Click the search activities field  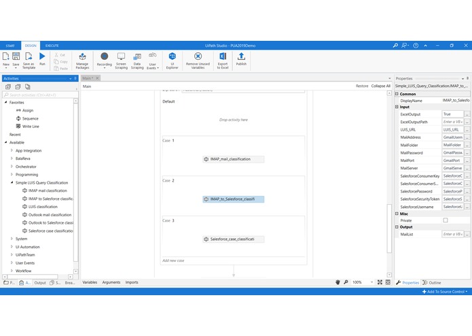[x=40, y=95]
